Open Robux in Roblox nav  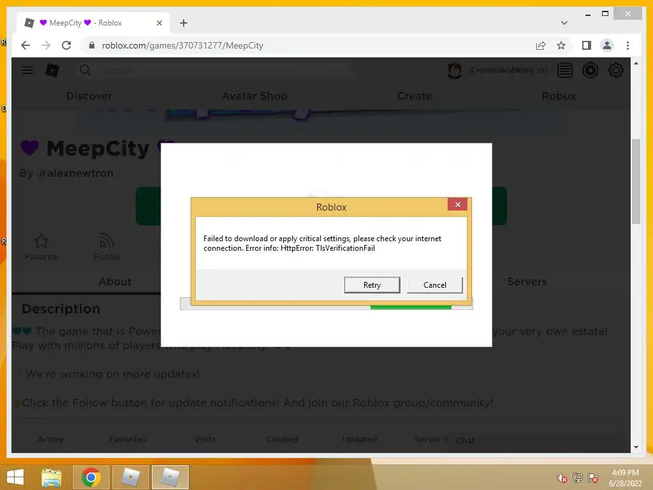pos(559,96)
